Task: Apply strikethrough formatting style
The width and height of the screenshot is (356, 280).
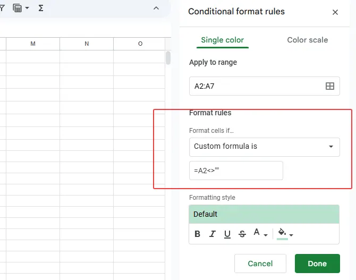Action: tap(242, 234)
